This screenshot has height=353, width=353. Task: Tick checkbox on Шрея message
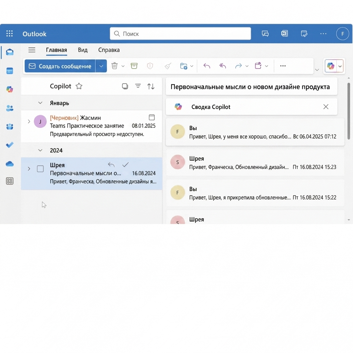tap(40, 169)
